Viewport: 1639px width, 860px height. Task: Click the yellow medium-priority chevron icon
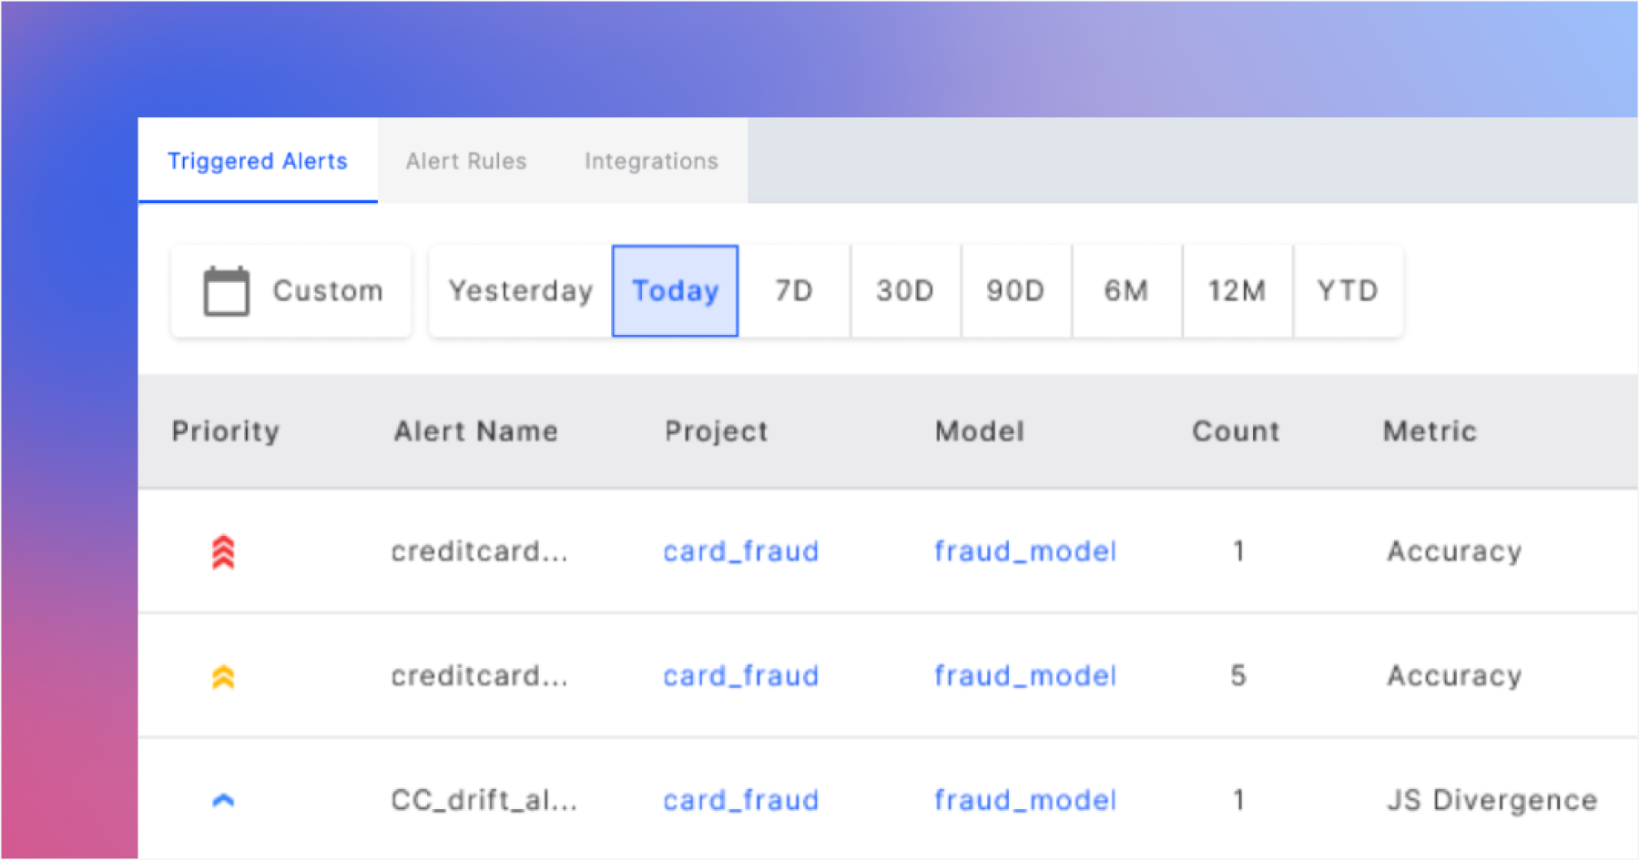pyautogui.click(x=223, y=675)
